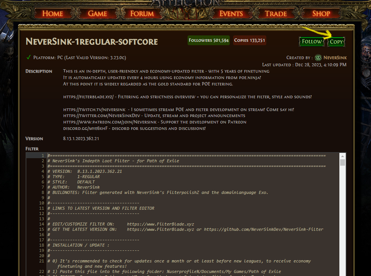The height and width of the screenshot is (276, 371).
Task: Click the filterblade.xyz description text
Action: (x=188, y=97)
